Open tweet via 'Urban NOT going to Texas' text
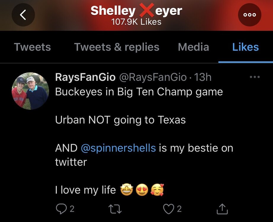This screenshot has width=273, height=222. (x=120, y=120)
